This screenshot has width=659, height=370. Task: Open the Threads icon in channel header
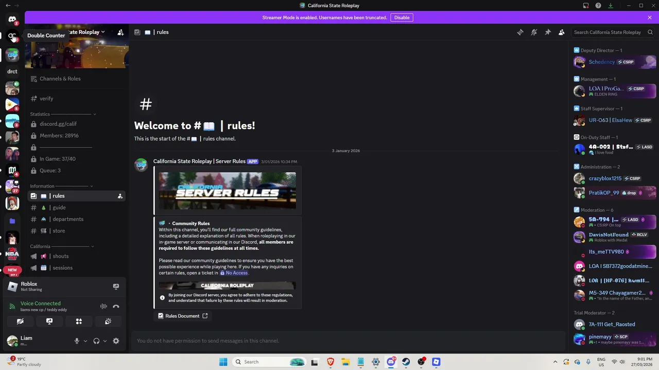tap(520, 32)
